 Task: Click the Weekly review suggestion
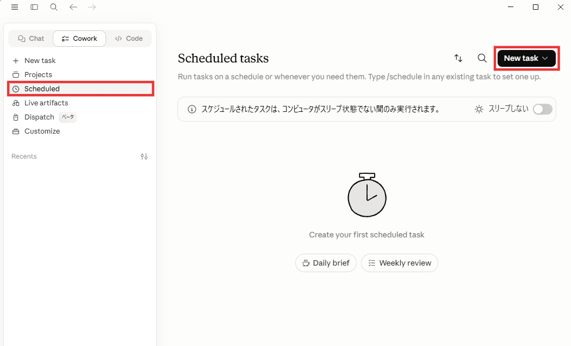(400, 263)
